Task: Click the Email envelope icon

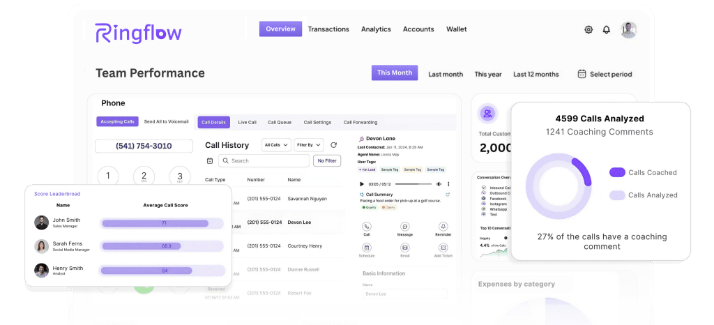Action: [405, 248]
